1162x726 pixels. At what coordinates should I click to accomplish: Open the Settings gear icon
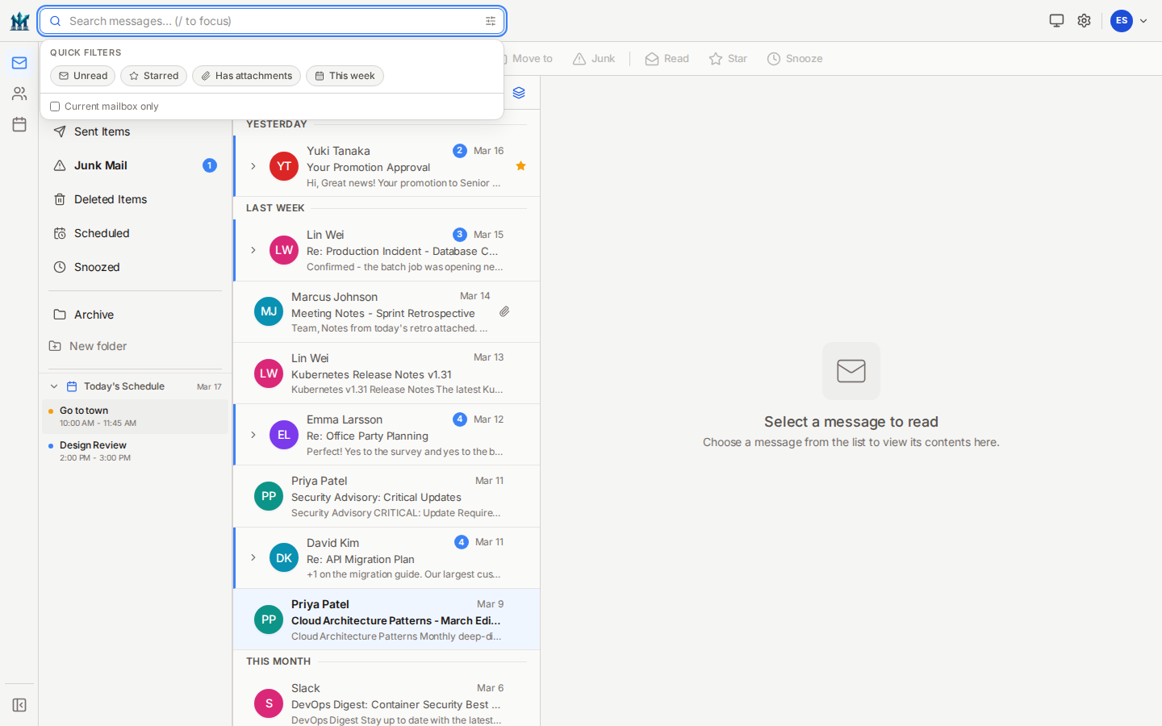coord(1084,21)
